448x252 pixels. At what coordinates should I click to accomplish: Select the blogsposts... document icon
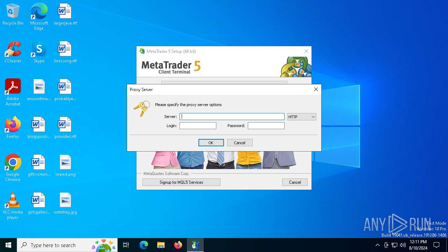click(39, 128)
